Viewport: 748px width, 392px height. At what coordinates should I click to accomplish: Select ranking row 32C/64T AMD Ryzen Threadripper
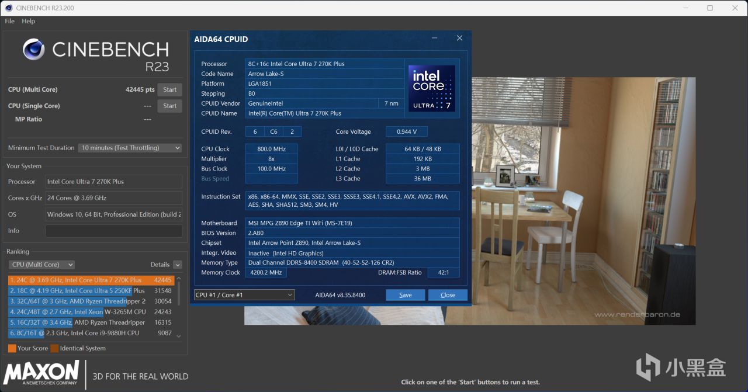click(x=91, y=301)
